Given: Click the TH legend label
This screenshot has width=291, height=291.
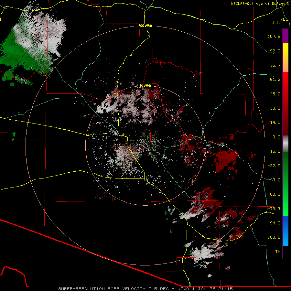Looking at the screenshot, I should point(278,252).
